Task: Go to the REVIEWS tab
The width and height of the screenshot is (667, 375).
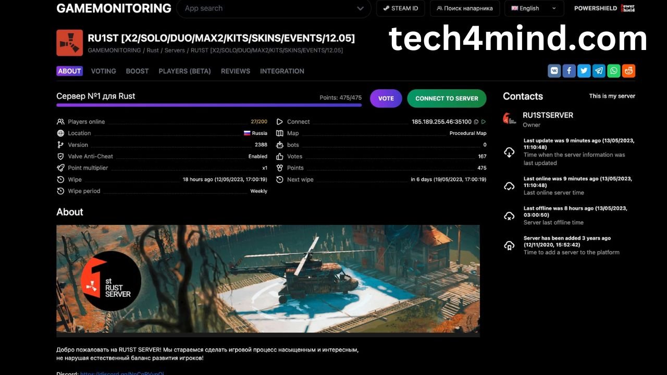Action: pos(236,71)
